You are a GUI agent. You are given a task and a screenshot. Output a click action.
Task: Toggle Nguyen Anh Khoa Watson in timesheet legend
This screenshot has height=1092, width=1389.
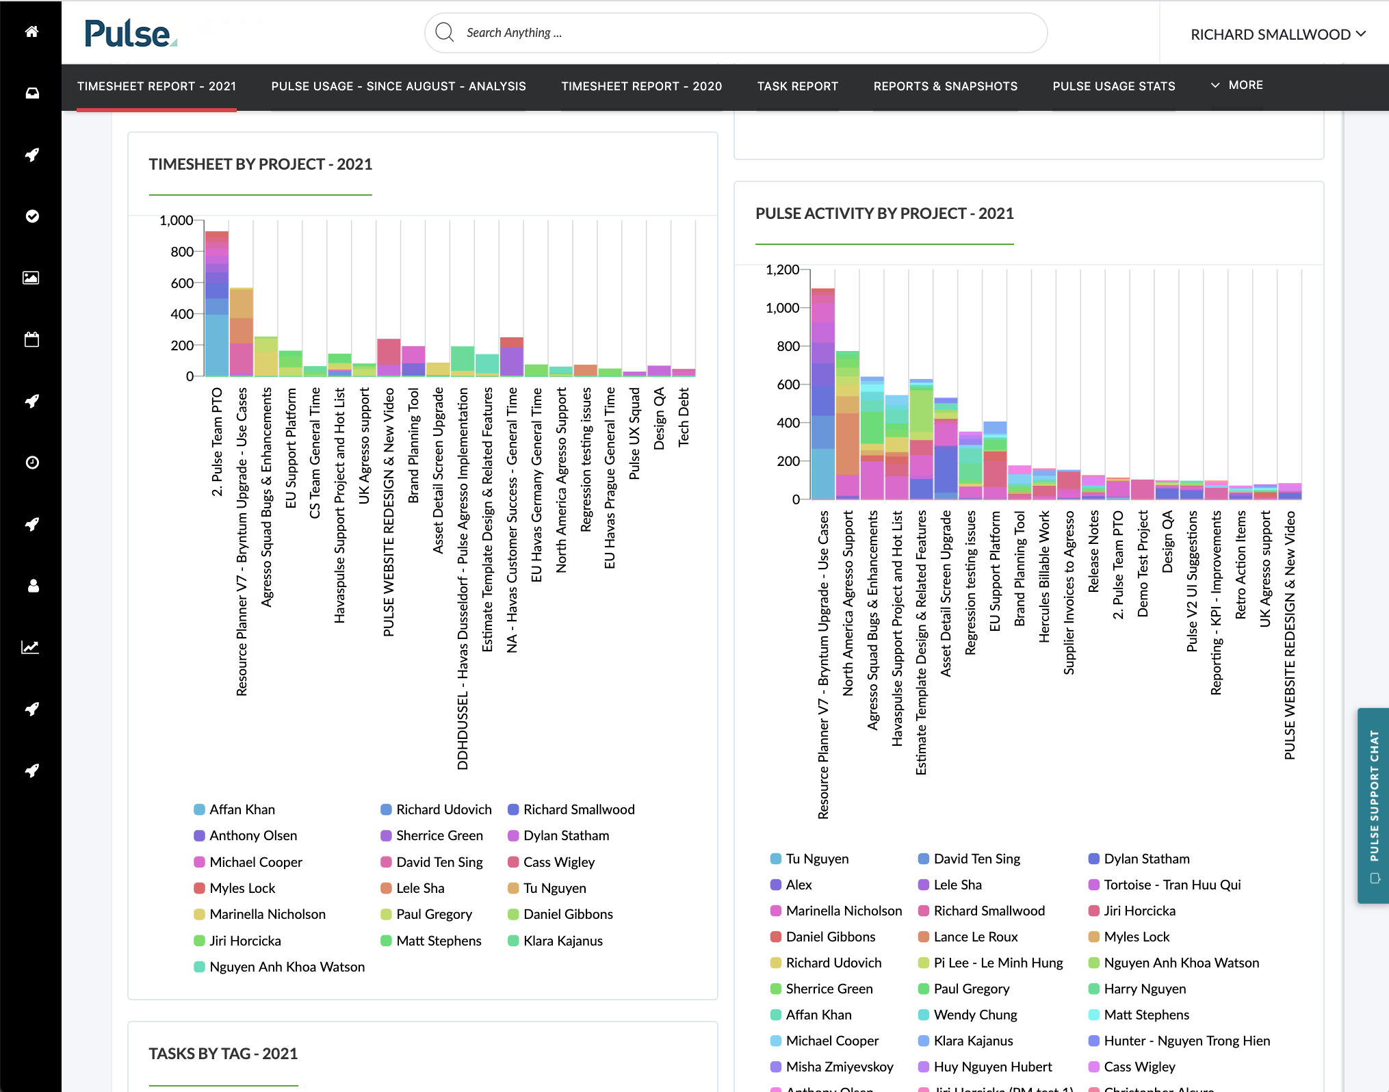[279, 967]
